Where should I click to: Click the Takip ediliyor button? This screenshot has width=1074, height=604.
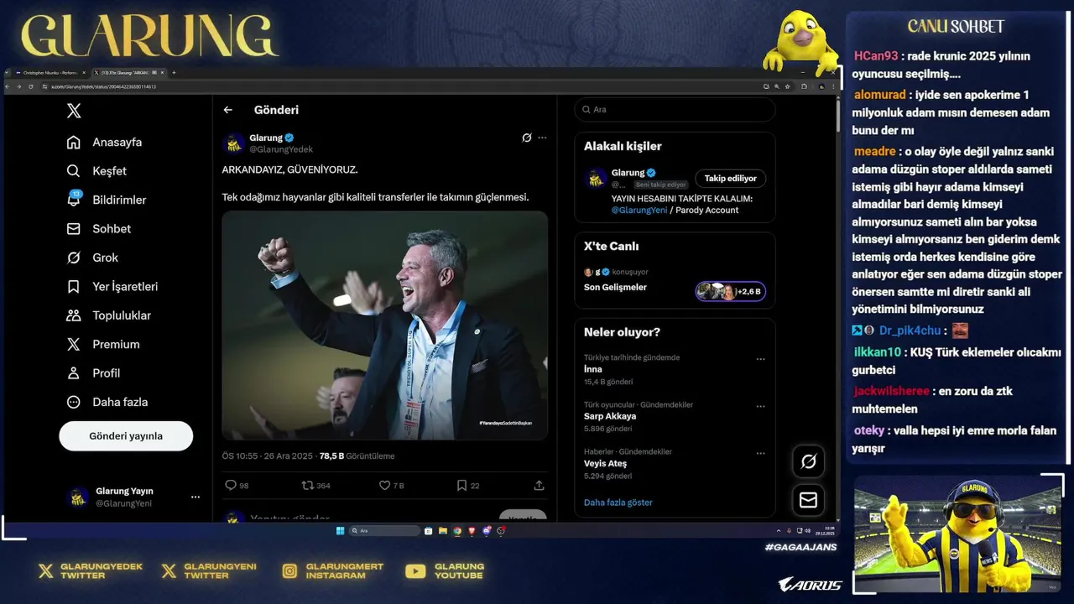coord(730,178)
